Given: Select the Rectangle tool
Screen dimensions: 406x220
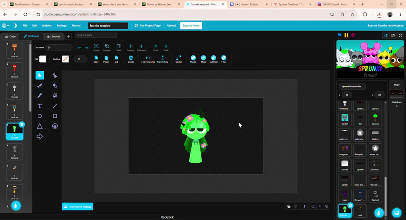Looking at the screenshot, I should pos(55,116).
